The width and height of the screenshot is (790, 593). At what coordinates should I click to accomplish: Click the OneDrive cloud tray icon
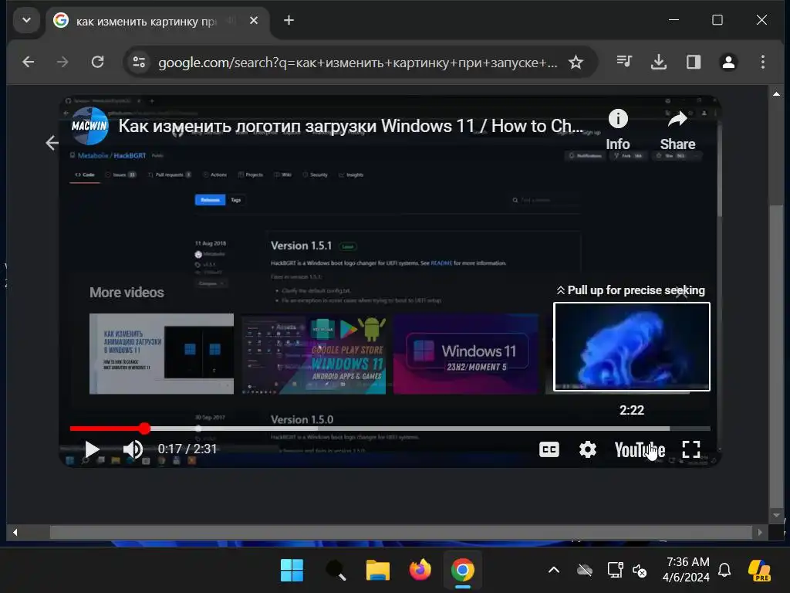click(x=585, y=571)
